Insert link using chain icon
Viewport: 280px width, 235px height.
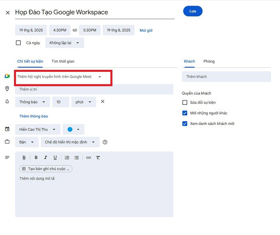pos(88,158)
